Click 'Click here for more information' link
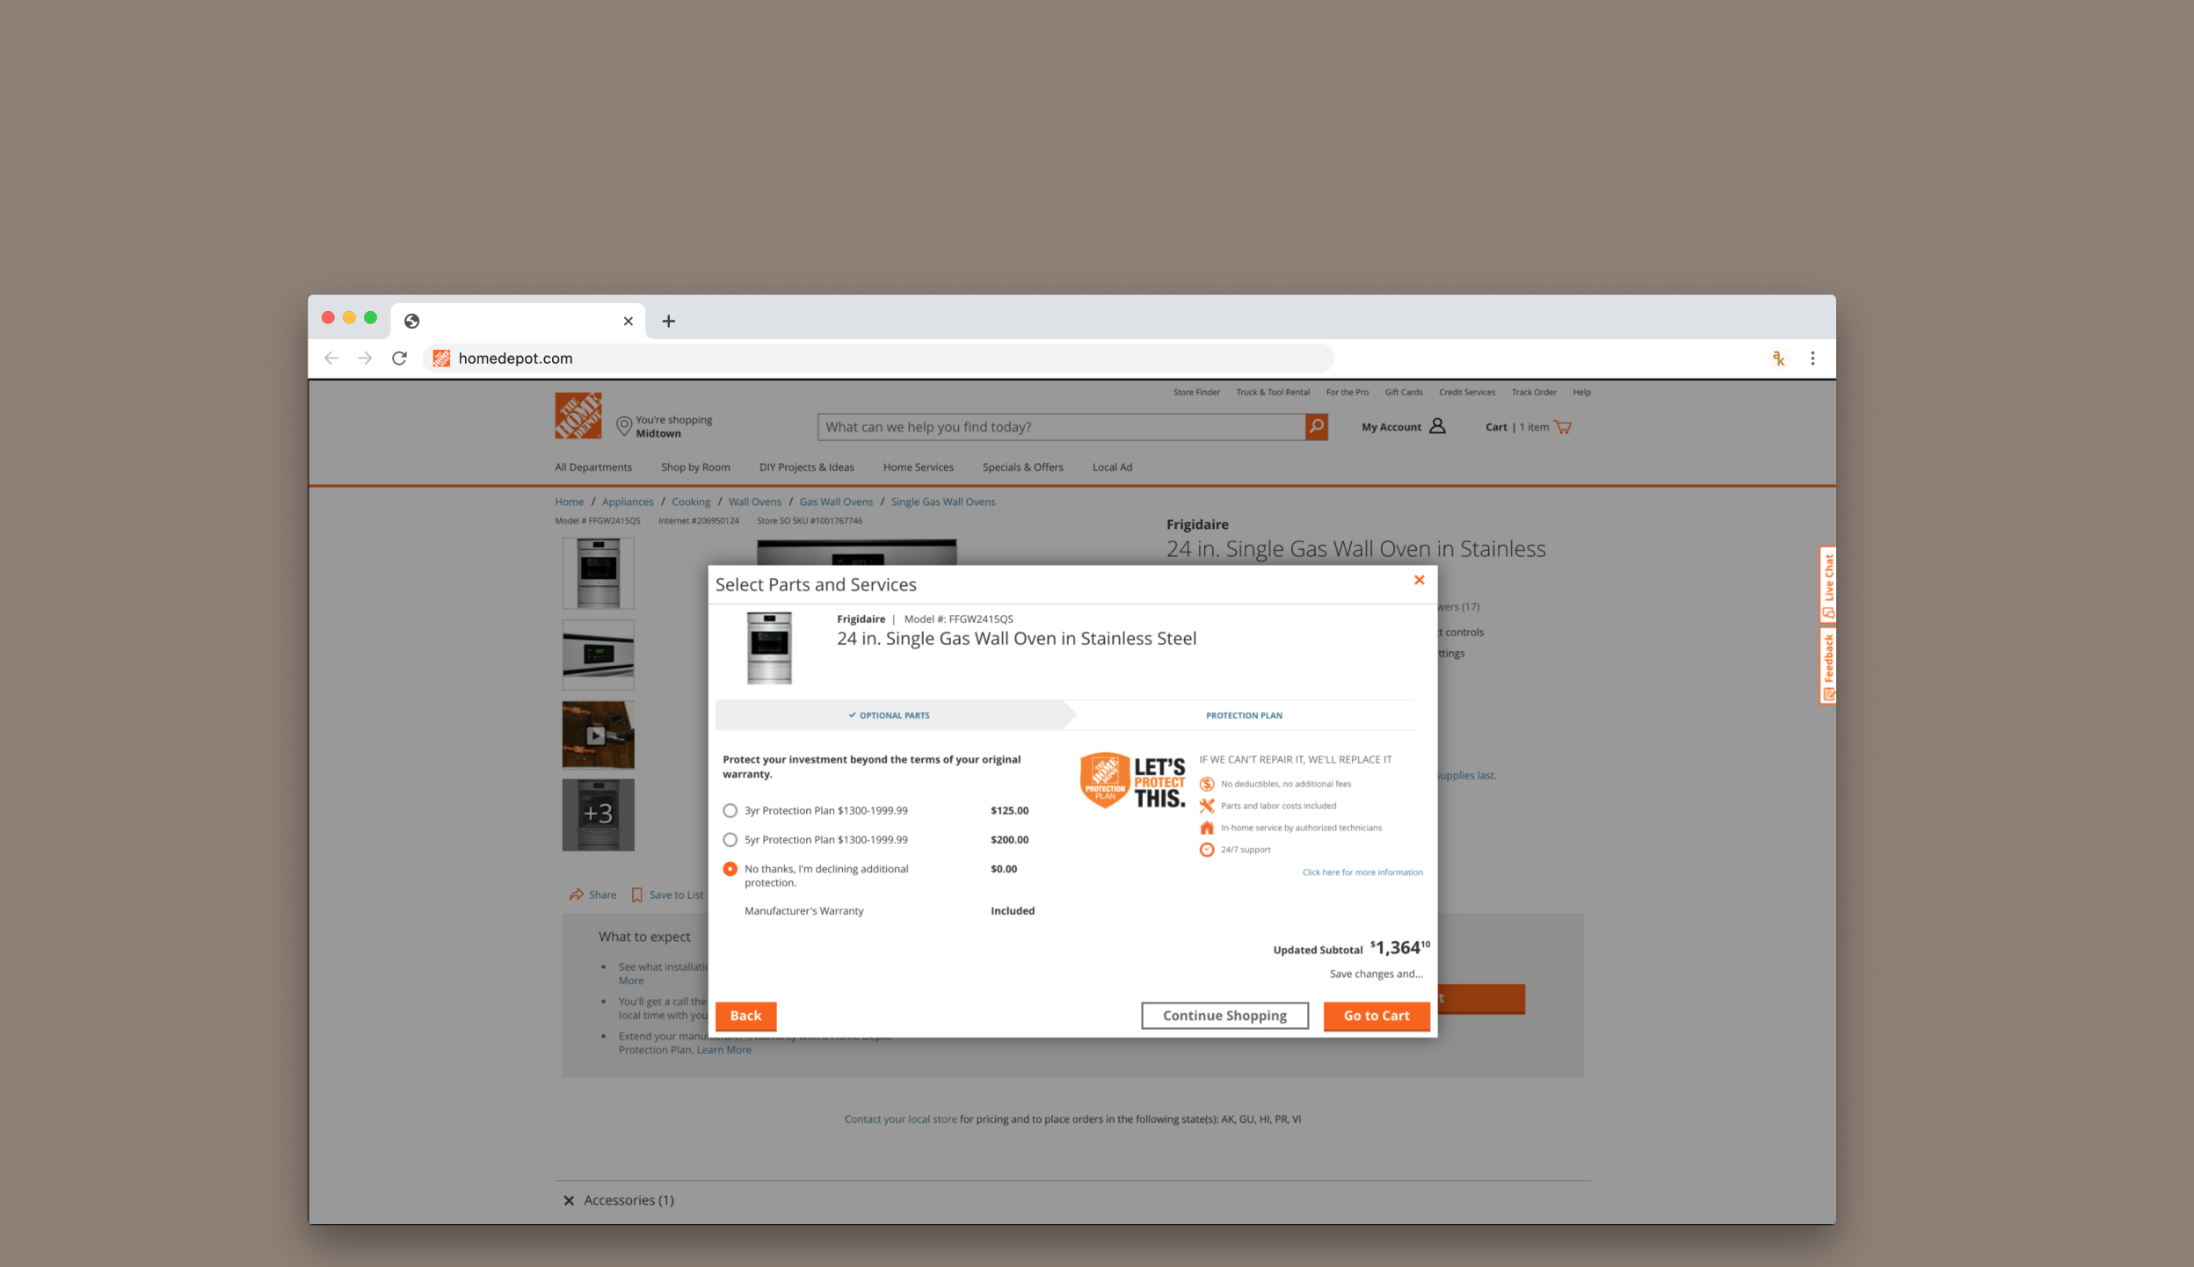The width and height of the screenshot is (2194, 1267). 1362,872
